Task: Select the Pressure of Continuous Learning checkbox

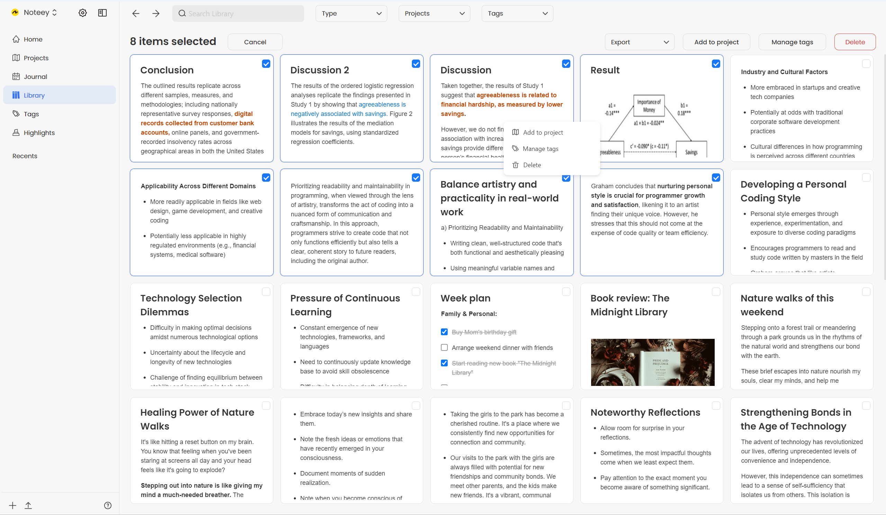Action: (x=416, y=292)
